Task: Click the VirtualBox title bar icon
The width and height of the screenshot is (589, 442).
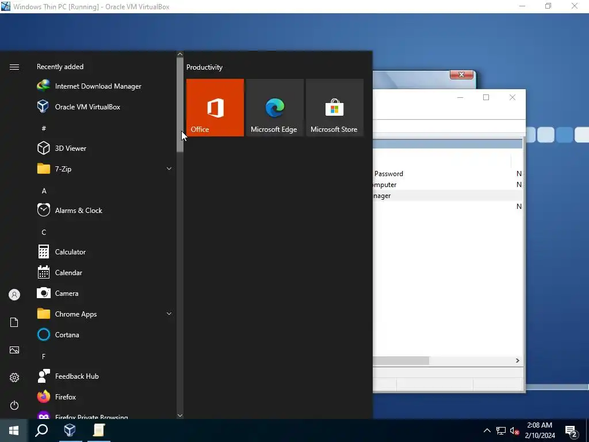Action: [5, 6]
